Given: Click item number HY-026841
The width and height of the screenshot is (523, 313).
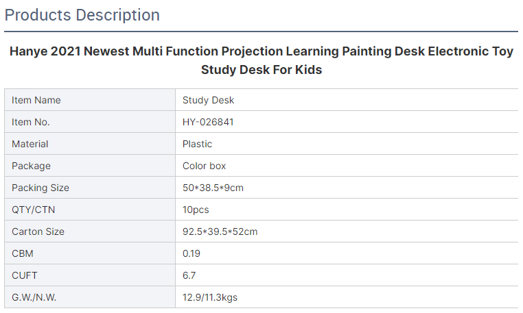Looking at the screenshot, I should pyautogui.click(x=208, y=122).
